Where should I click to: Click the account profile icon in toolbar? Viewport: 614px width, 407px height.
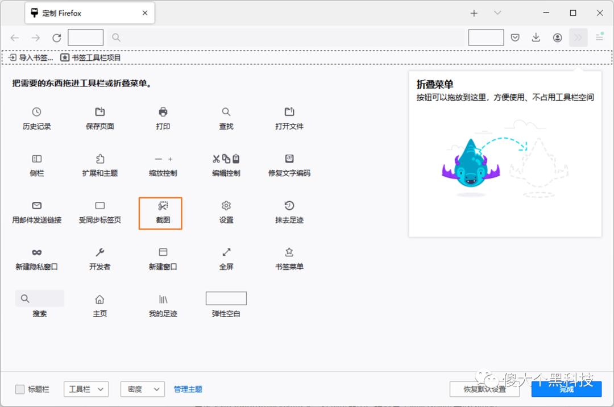coord(557,37)
